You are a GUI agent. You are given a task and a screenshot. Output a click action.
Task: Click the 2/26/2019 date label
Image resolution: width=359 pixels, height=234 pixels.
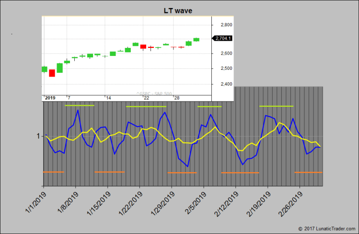(x=290, y=202)
